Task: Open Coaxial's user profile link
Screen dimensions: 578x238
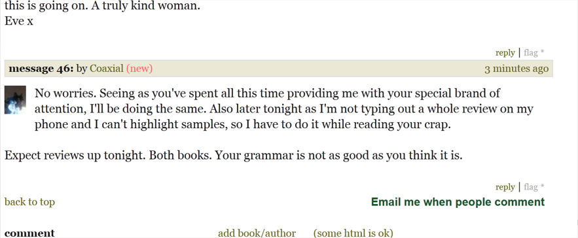Action: click(x=107, y=69)
